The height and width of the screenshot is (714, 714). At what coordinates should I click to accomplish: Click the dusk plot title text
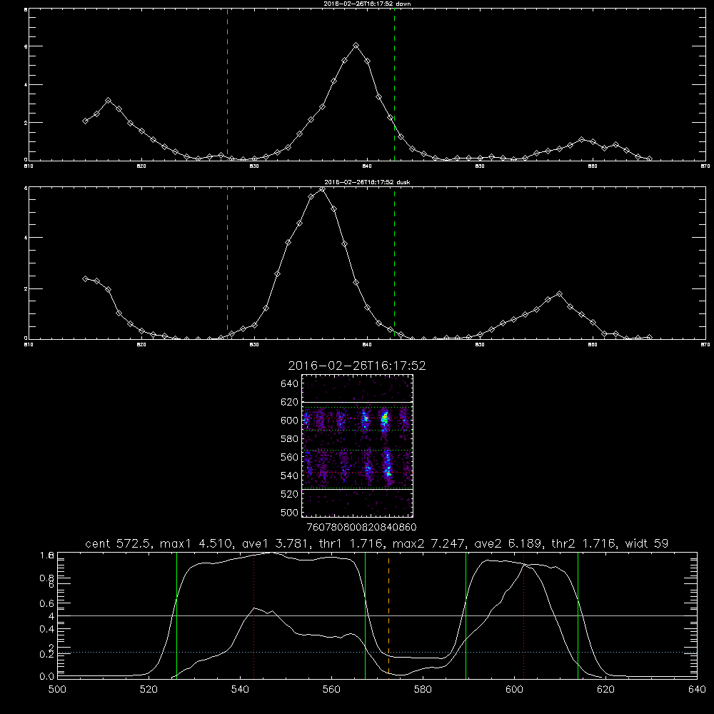click(367, 182)
